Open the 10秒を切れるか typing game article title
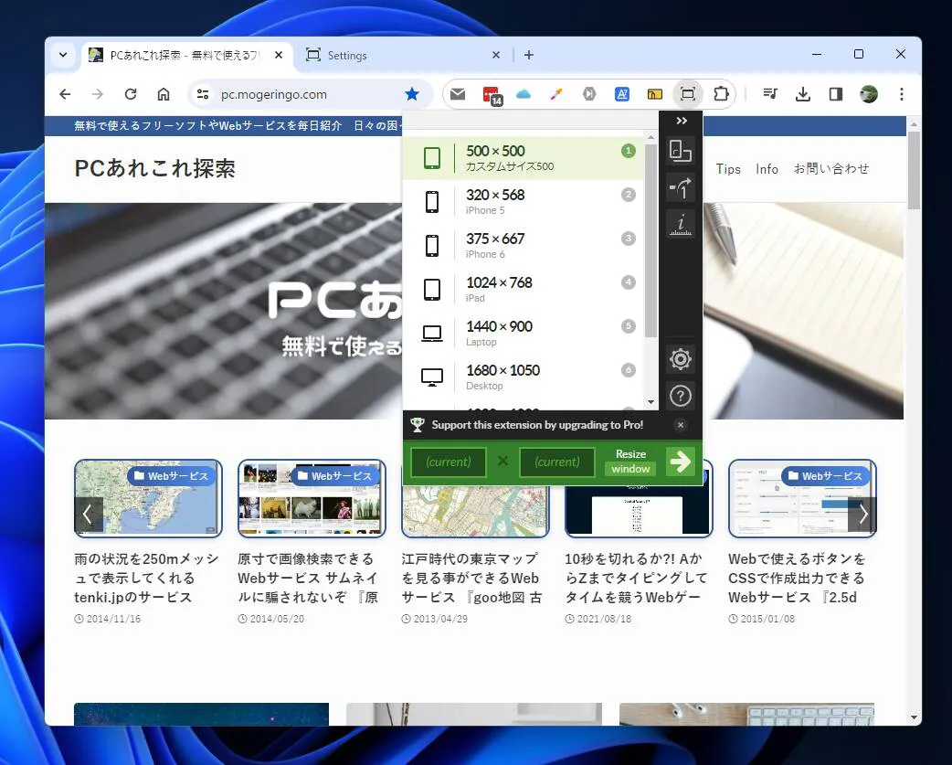The width and height of the screenshot is (952, 765). pyautogui.click(x=636, y=578)
